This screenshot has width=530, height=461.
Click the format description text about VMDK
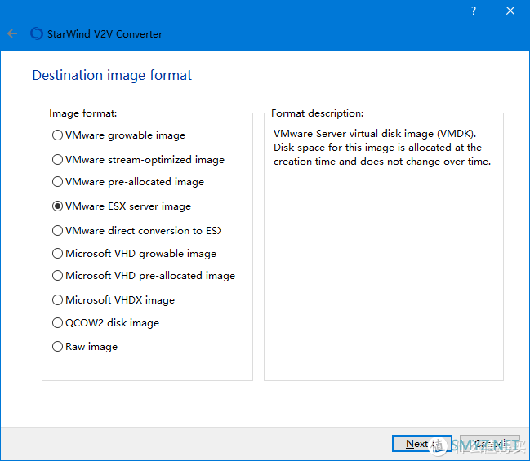click(381, 148)
